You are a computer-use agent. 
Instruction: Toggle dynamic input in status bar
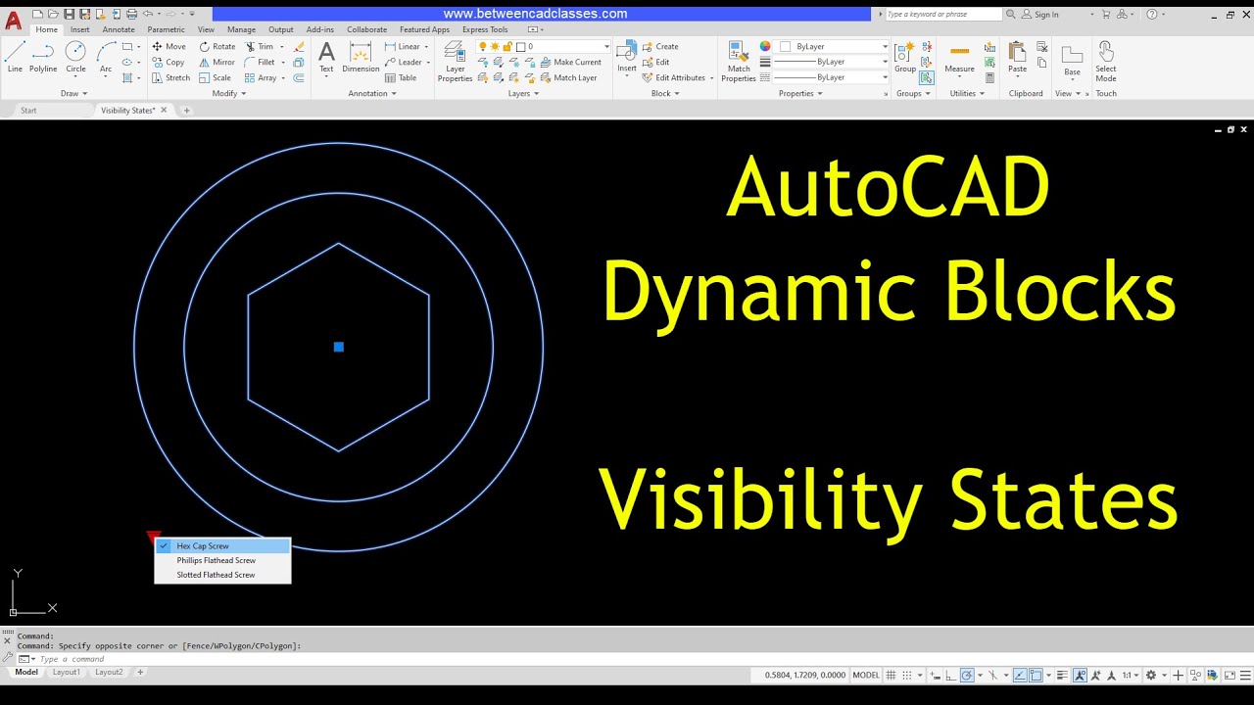click(935, 675)
